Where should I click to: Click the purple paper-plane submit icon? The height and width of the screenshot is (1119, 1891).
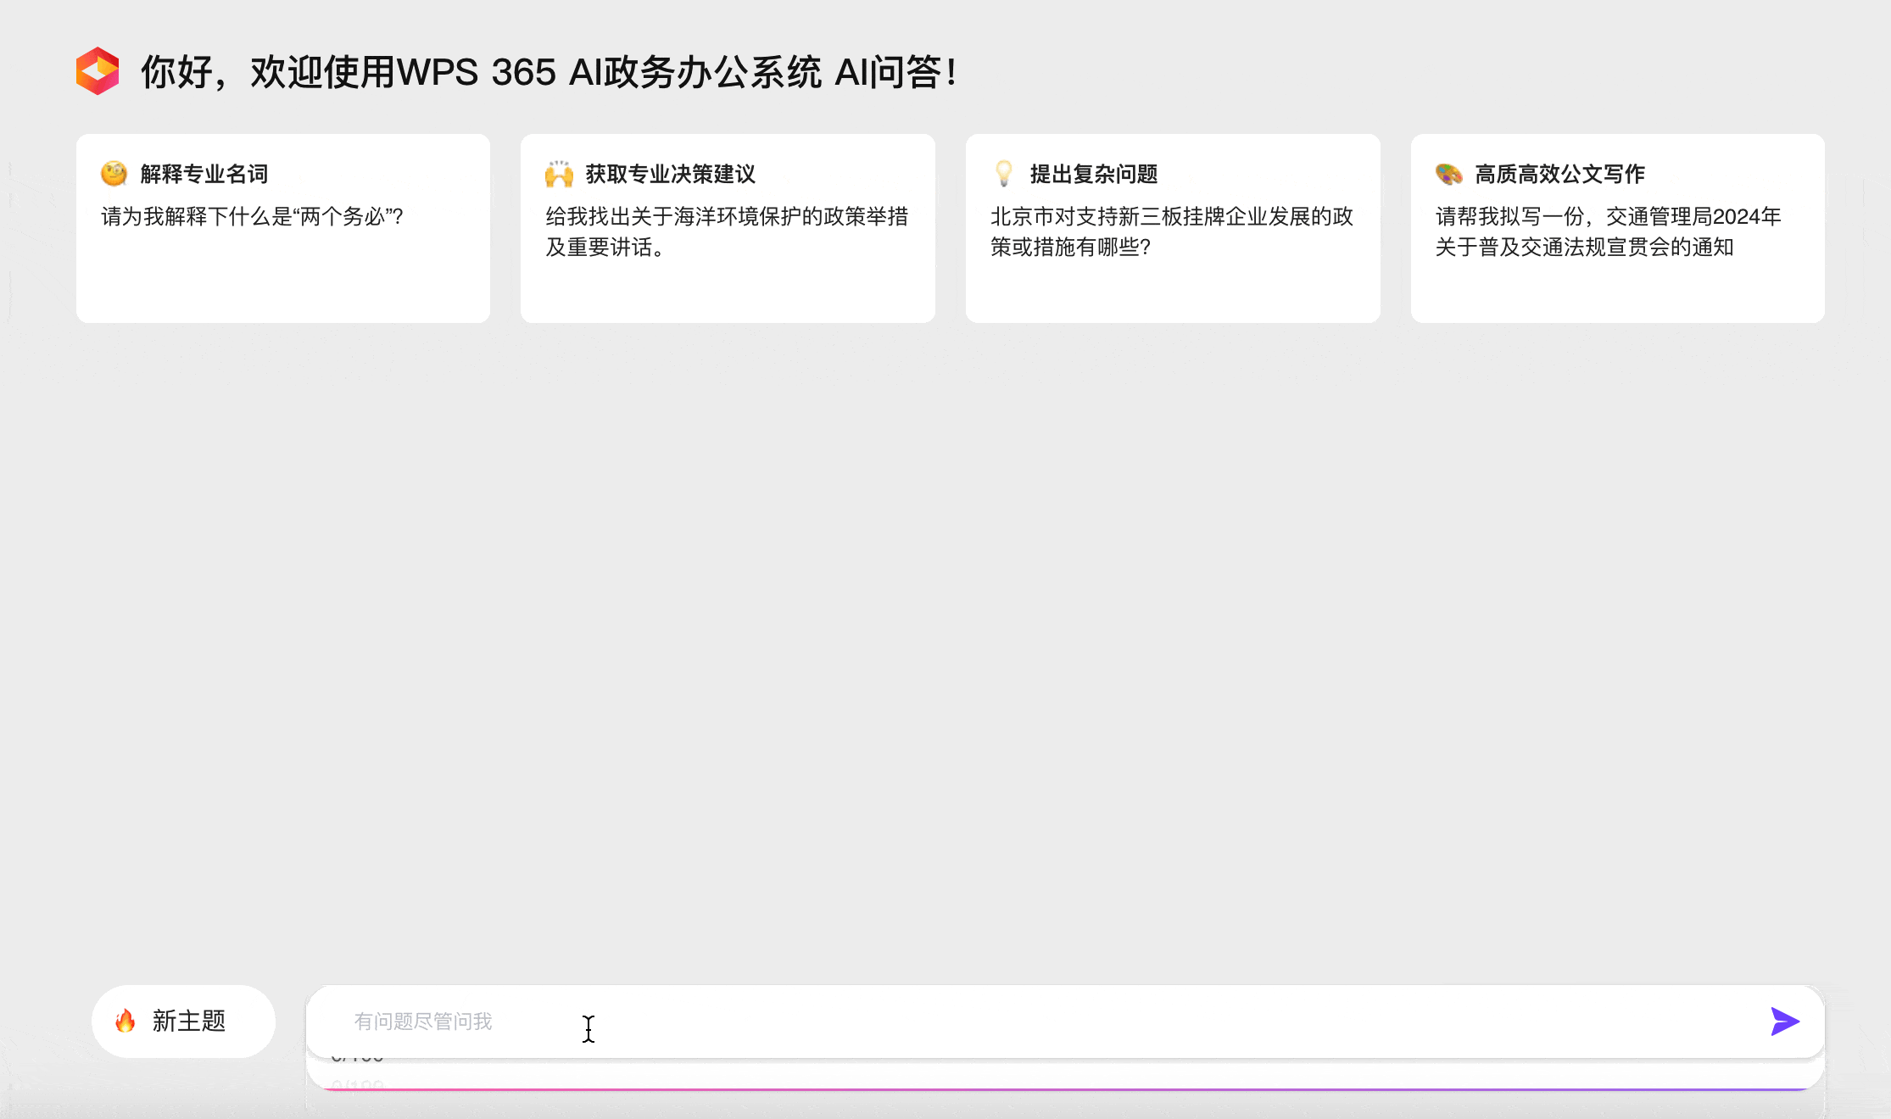point(1784,1022)
